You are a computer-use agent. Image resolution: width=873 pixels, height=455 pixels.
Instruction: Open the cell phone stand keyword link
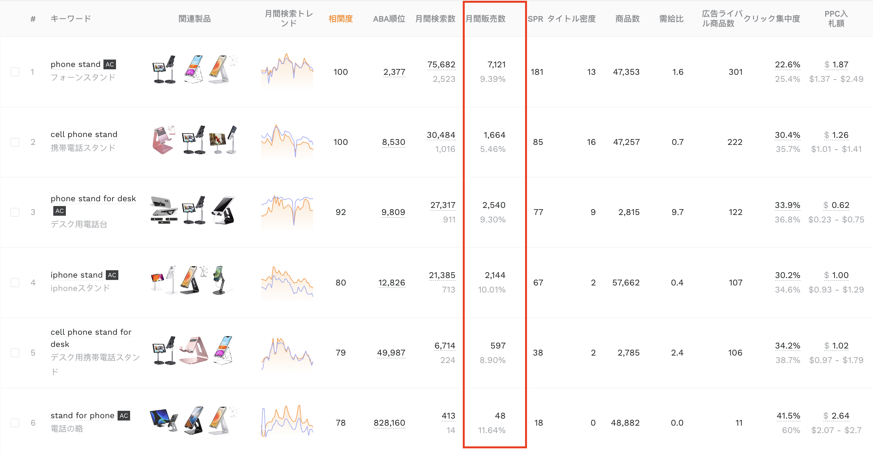pyautogui.click(x=84, y=134)
